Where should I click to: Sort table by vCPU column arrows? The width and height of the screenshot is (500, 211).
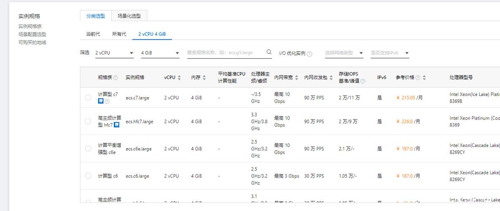[x=179, y=78]
